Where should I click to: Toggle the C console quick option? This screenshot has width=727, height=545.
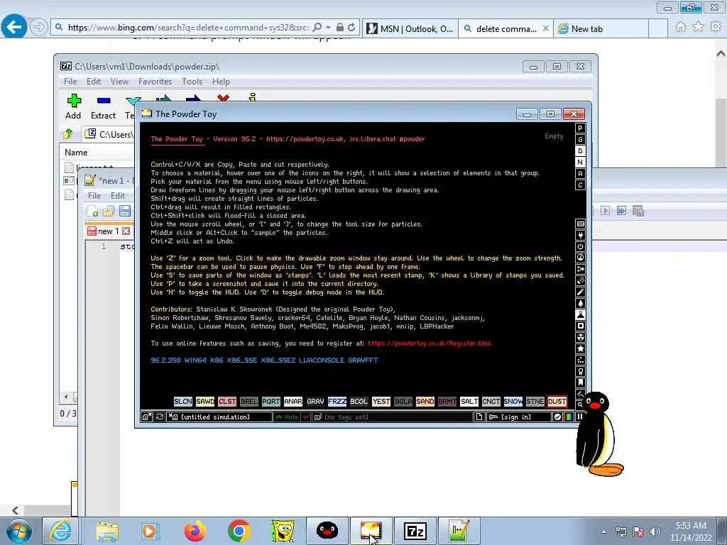(580, 185)
